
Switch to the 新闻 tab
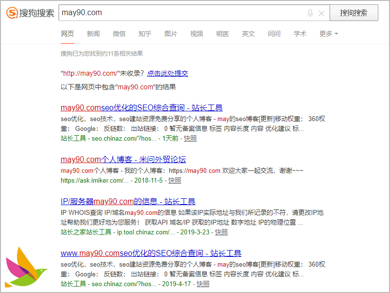[93, 34]
